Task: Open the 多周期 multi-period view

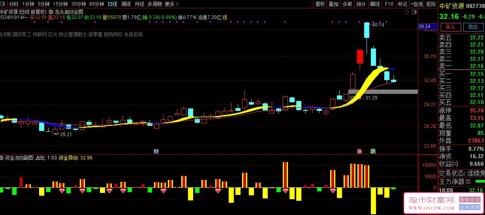Action: click(x=154, y=4)
